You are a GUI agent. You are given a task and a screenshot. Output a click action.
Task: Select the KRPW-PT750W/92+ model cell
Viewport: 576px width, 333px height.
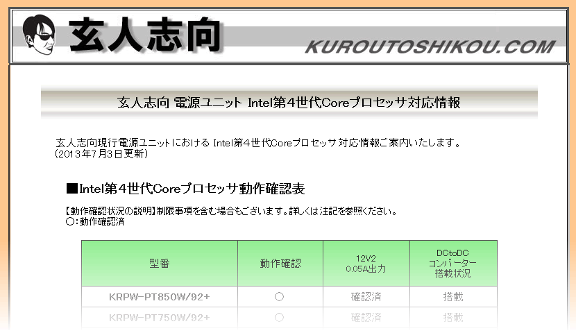(160, 318)
